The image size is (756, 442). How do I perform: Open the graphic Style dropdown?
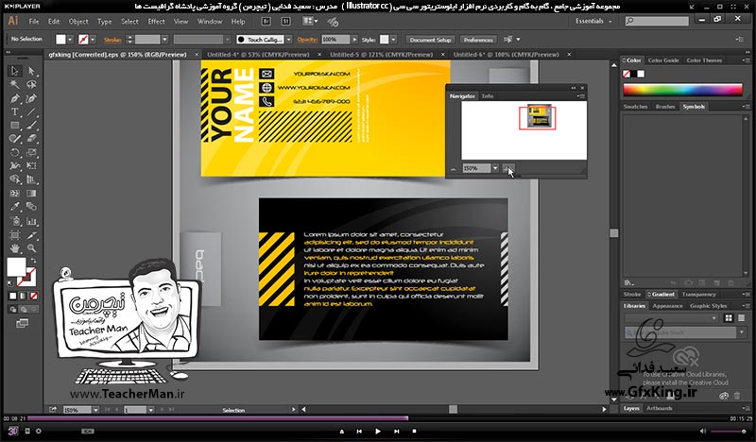tap(393, 40)
